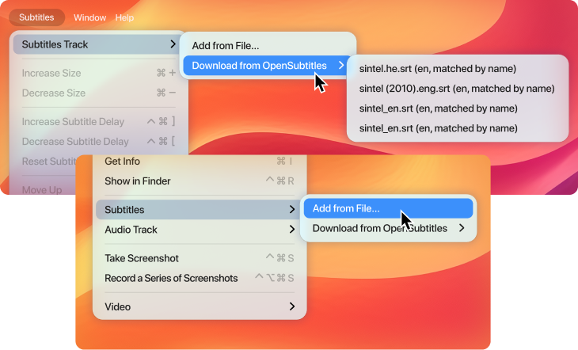Viewport: 578px width, 350px height.
Task: Choose partially hidden Move Up item
Action: coord(42,190)
